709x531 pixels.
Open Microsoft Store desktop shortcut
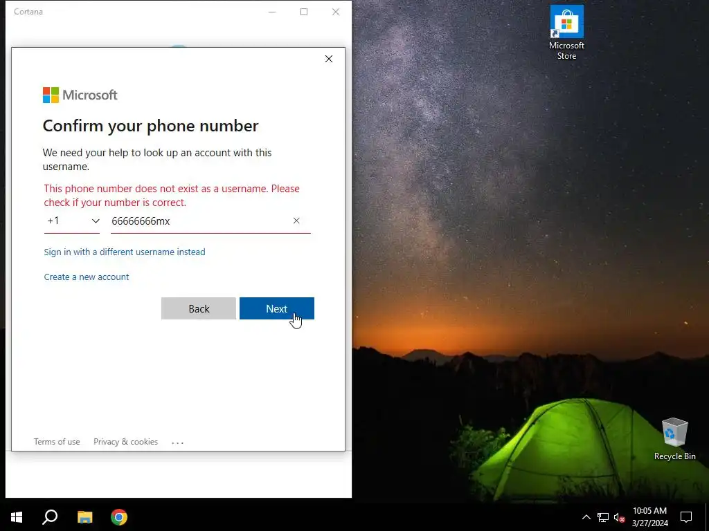566,32
